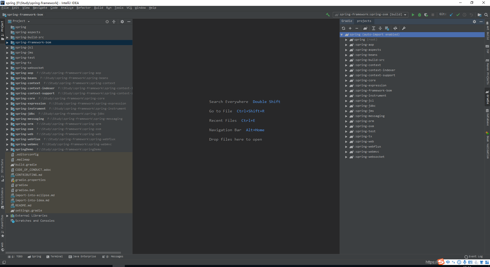490x267 pixels.
Task: Expand springDemo module in Project tree
Action: coord(7,150)
